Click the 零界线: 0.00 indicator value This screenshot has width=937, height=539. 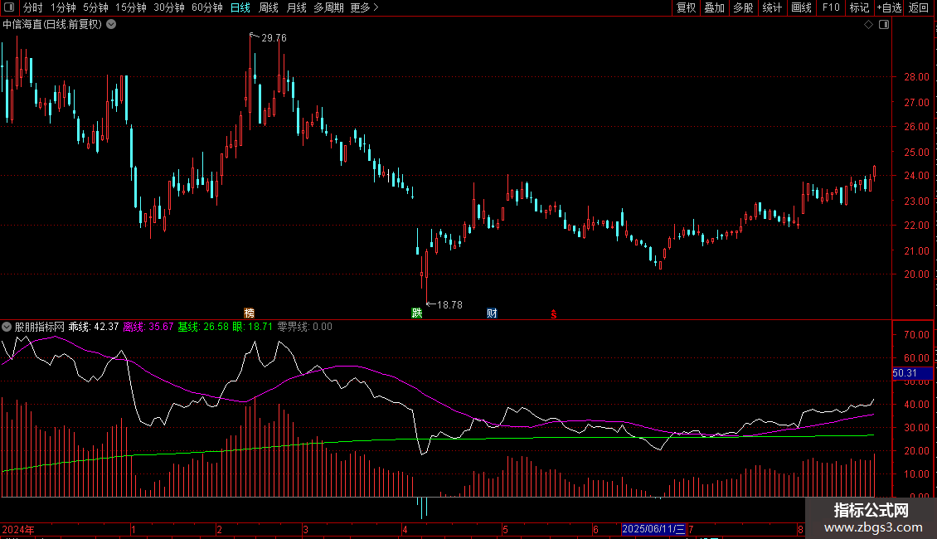tap(305, 327)
